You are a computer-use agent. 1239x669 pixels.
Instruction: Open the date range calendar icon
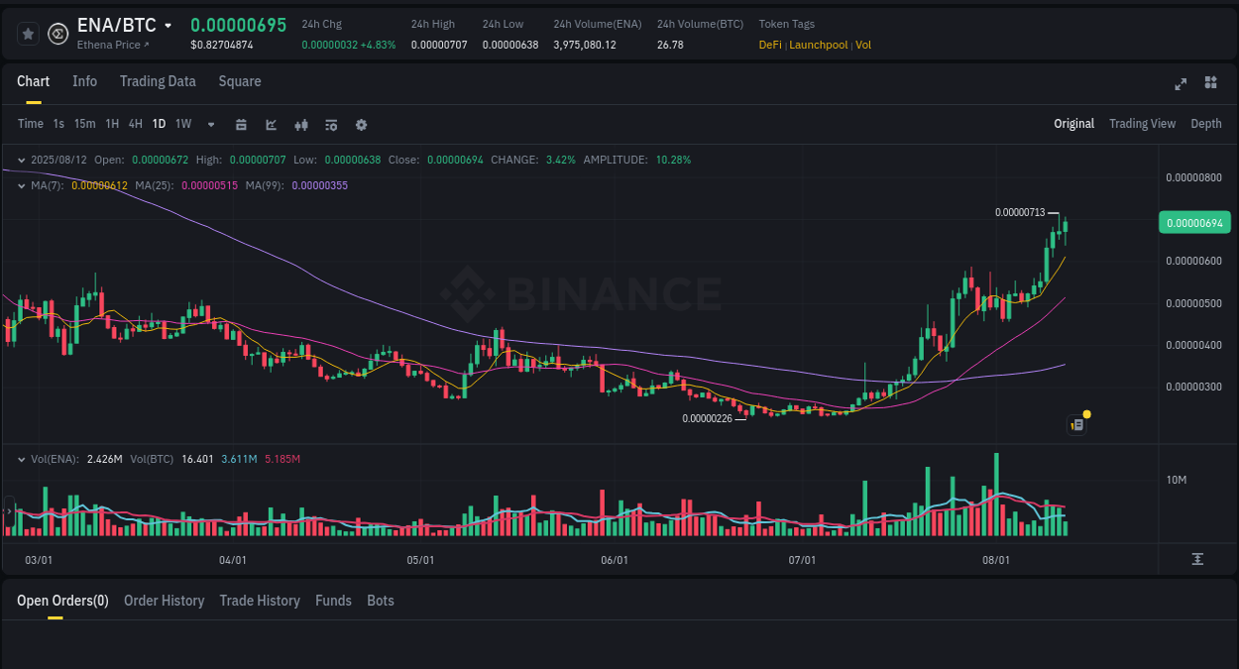(x=241, y=124)
